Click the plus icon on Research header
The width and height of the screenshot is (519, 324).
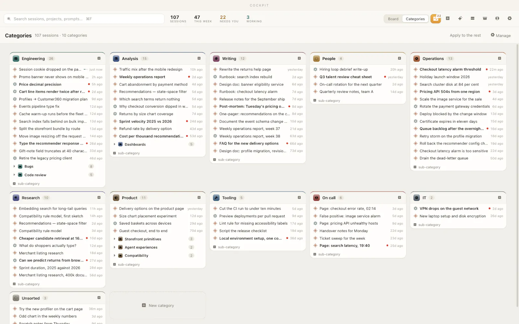[99, 198]
